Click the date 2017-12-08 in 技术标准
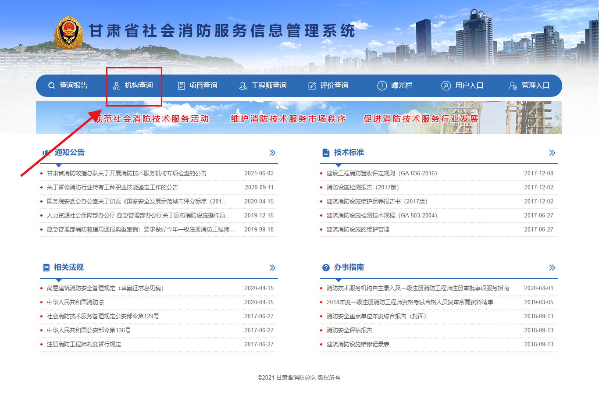The width and height of the screenshot is (599, 395). [x=539, y=174]
